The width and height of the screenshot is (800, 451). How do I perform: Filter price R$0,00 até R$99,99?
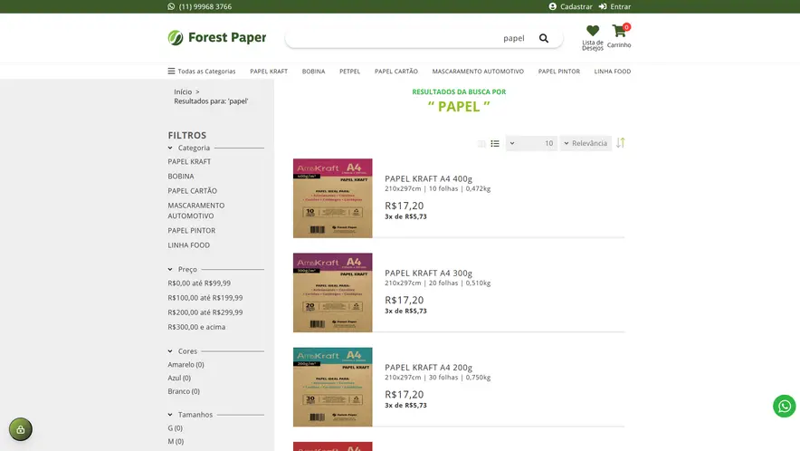199,283
